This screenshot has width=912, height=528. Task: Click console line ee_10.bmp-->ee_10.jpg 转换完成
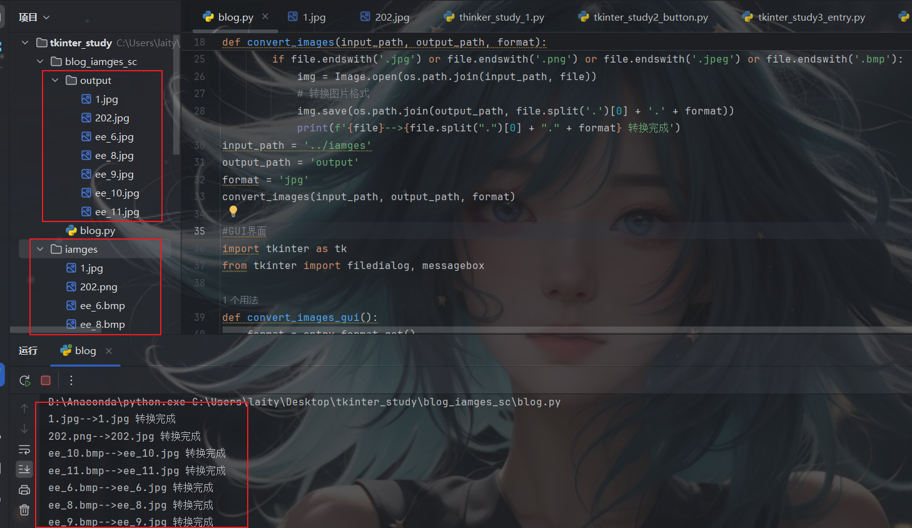pos(137,453)
